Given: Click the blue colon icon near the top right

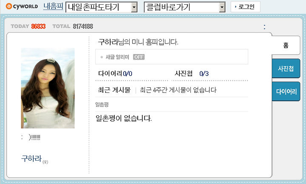Looking at the screenshot, I should point(264,27).
